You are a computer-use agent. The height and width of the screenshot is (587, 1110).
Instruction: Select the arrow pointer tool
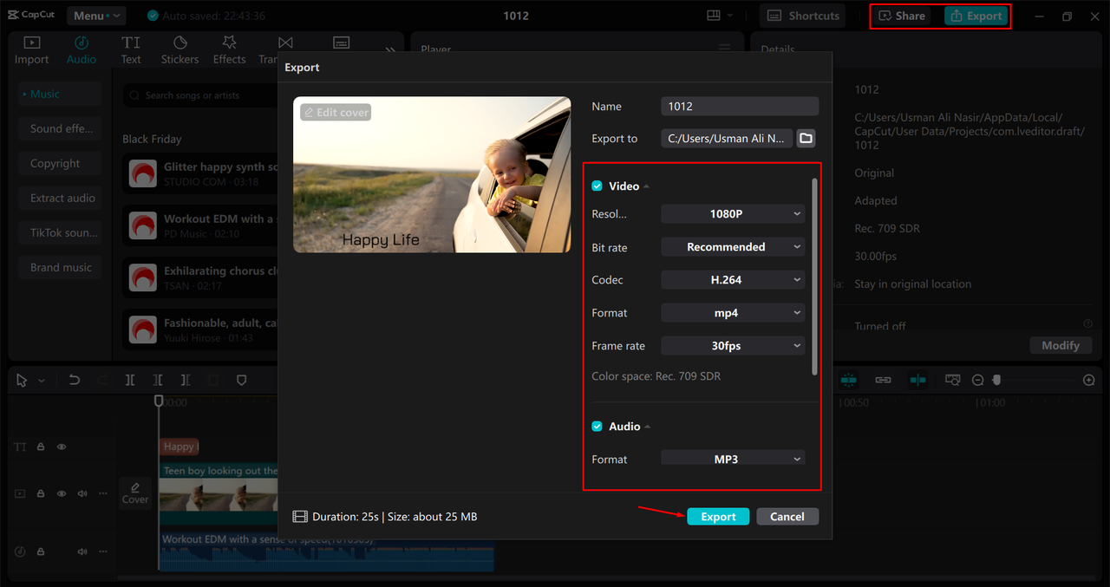click(22, 381)
